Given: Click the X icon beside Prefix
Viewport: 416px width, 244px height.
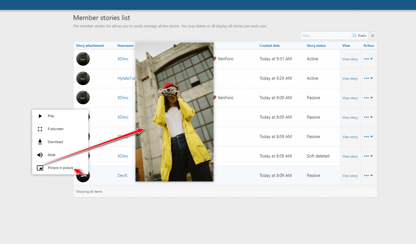Looking at the screenshot, I should pyautogui.click(x=373, y=36).
